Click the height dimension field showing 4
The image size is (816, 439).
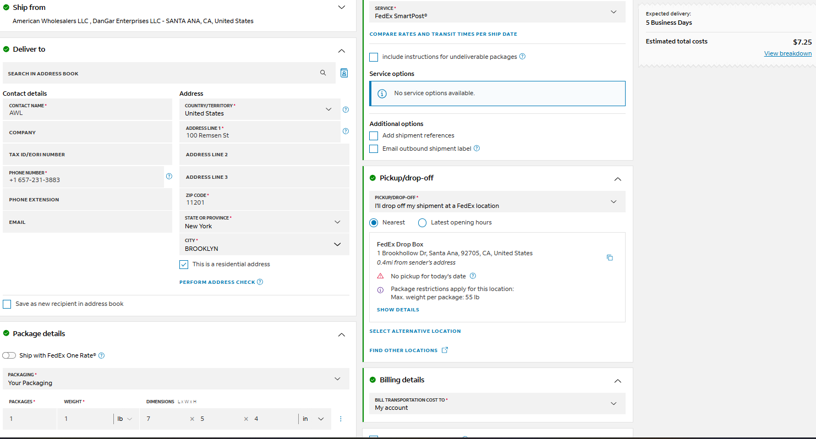(x=273, y=419)
